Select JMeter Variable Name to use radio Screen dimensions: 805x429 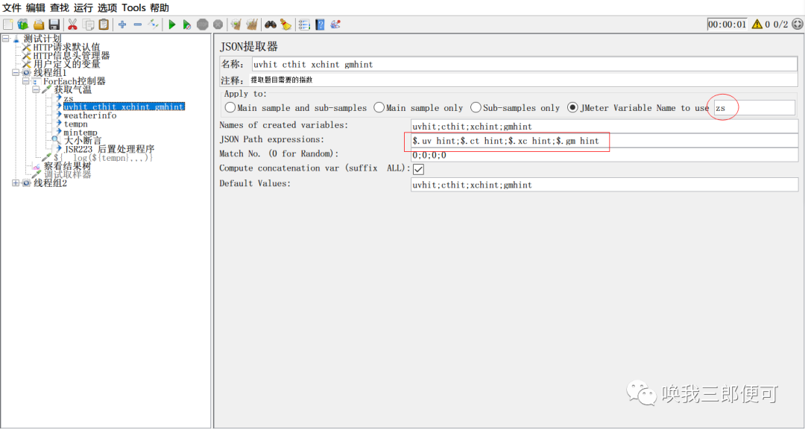[572, 108]
